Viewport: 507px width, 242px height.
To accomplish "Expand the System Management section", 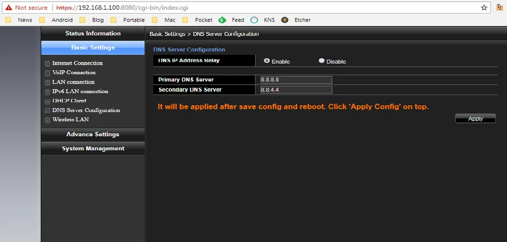I will (x=93, y=148).
